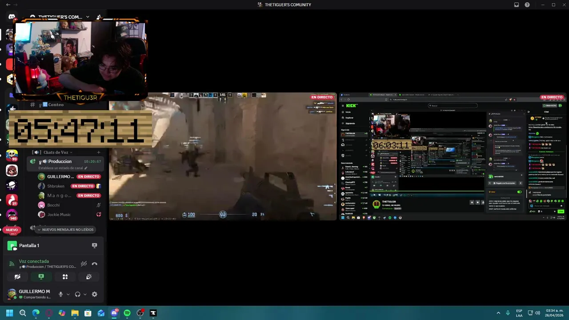Click Shbroken's EN DIRECTO badge
This screenshot has height=320, width=569.
click(x=83, y=186)
